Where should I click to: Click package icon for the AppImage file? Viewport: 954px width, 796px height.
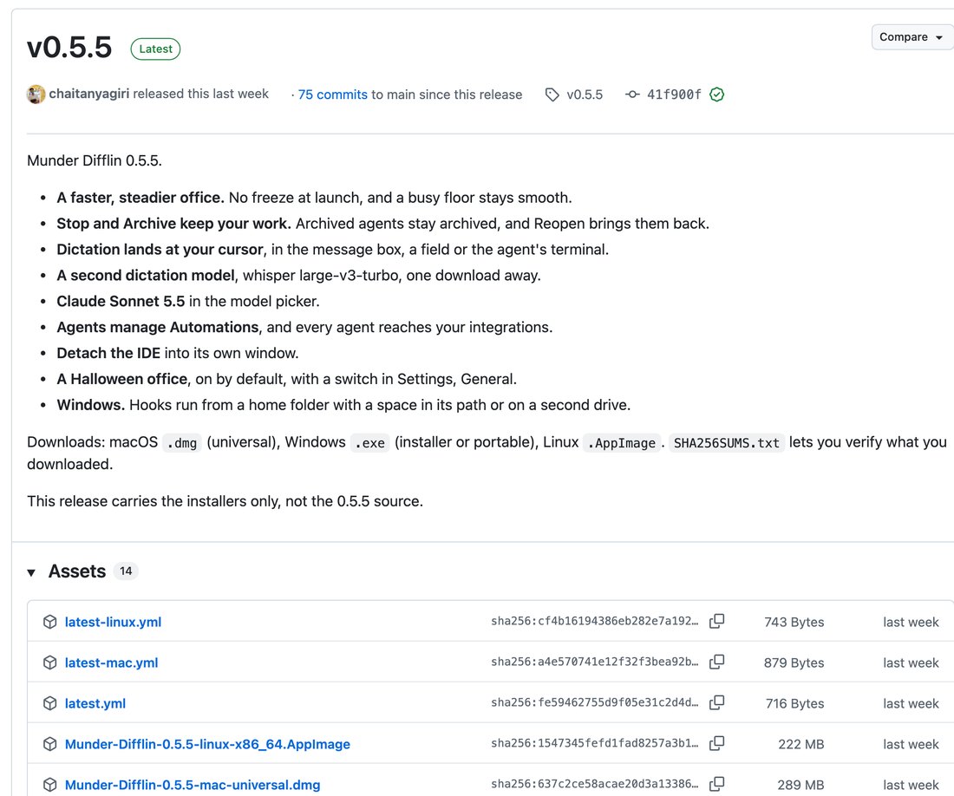click(50, 744)
